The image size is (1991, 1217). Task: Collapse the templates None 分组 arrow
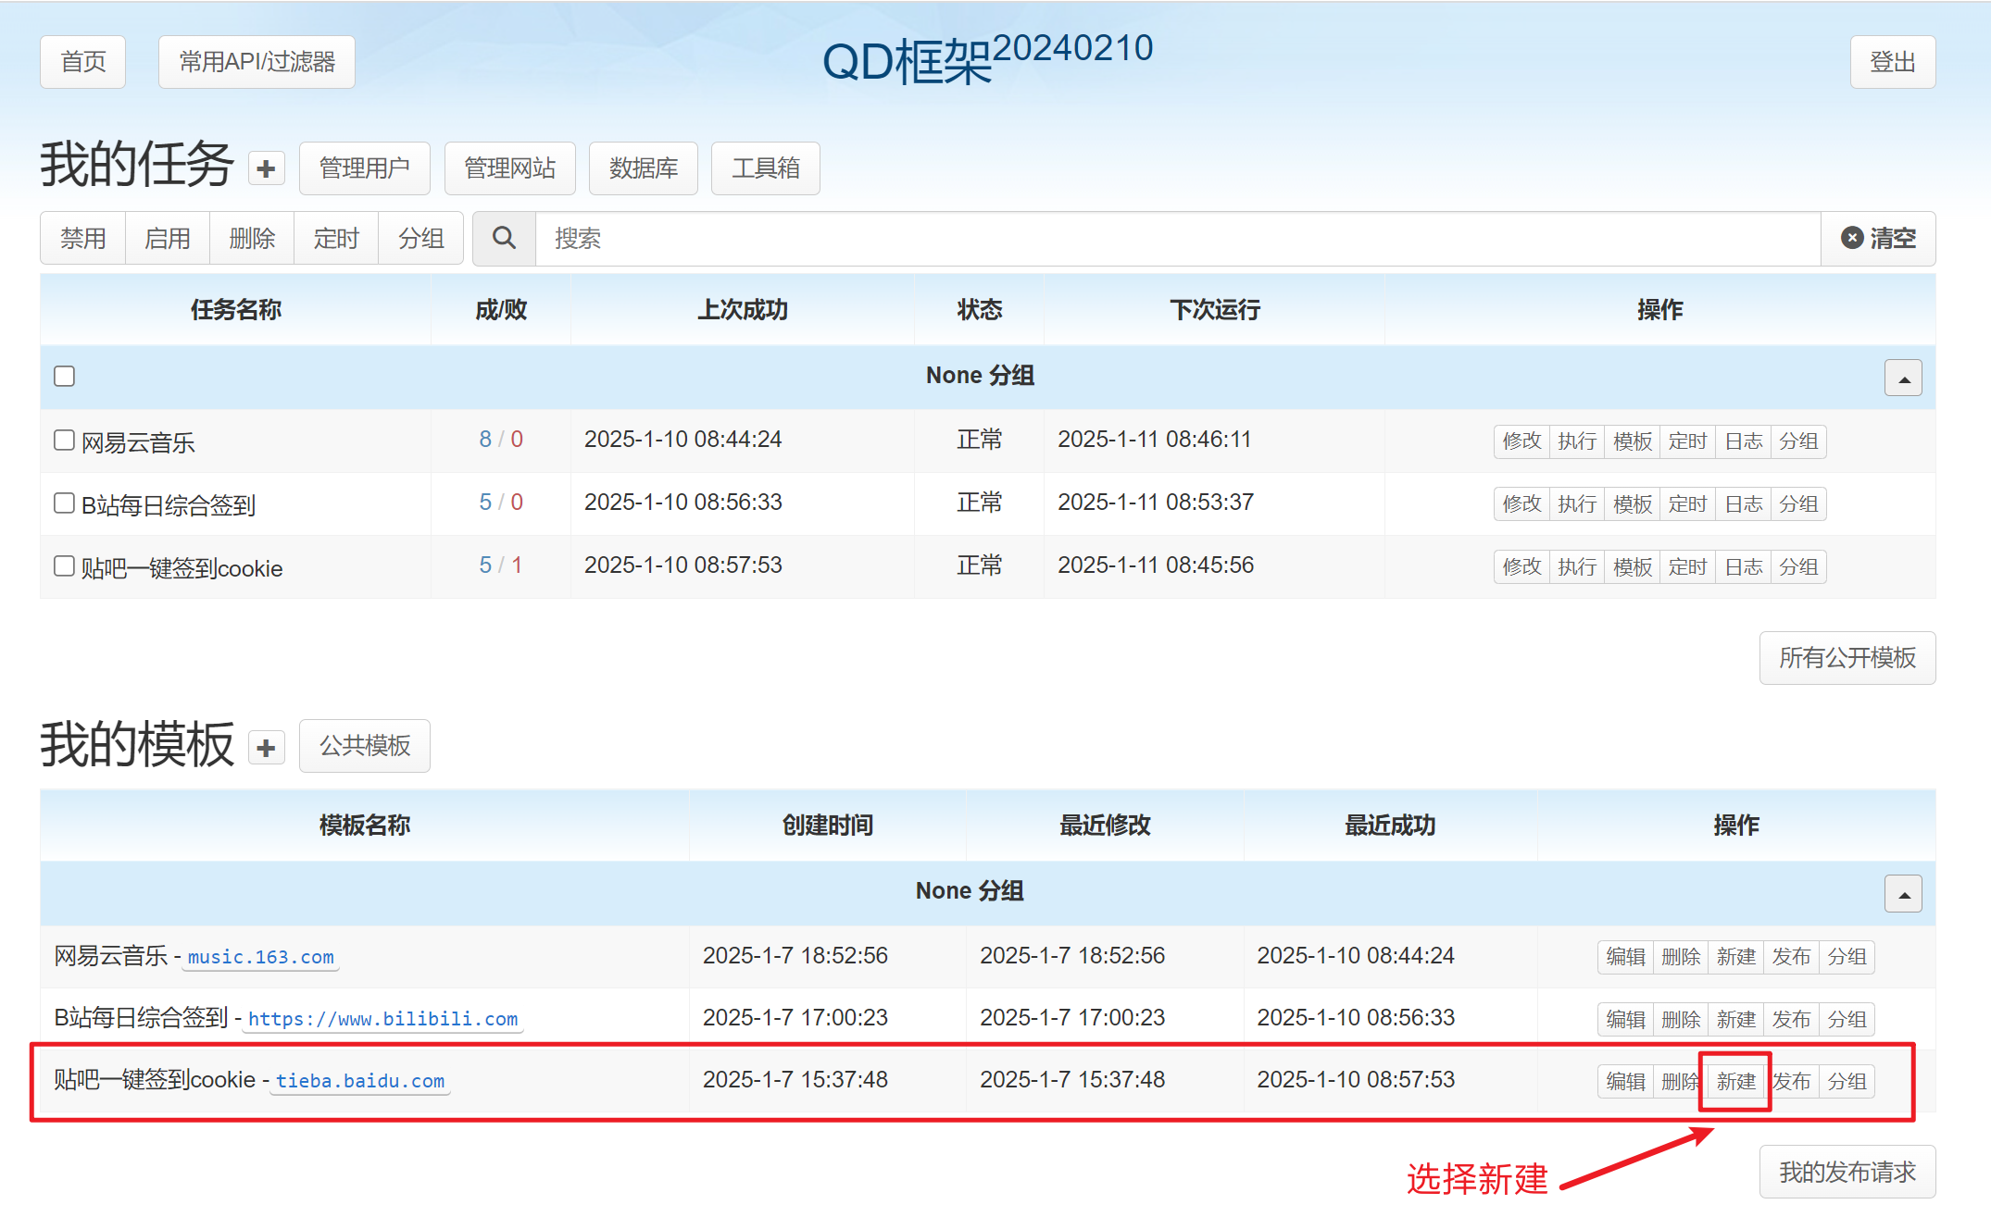(x=1903, y=894)
